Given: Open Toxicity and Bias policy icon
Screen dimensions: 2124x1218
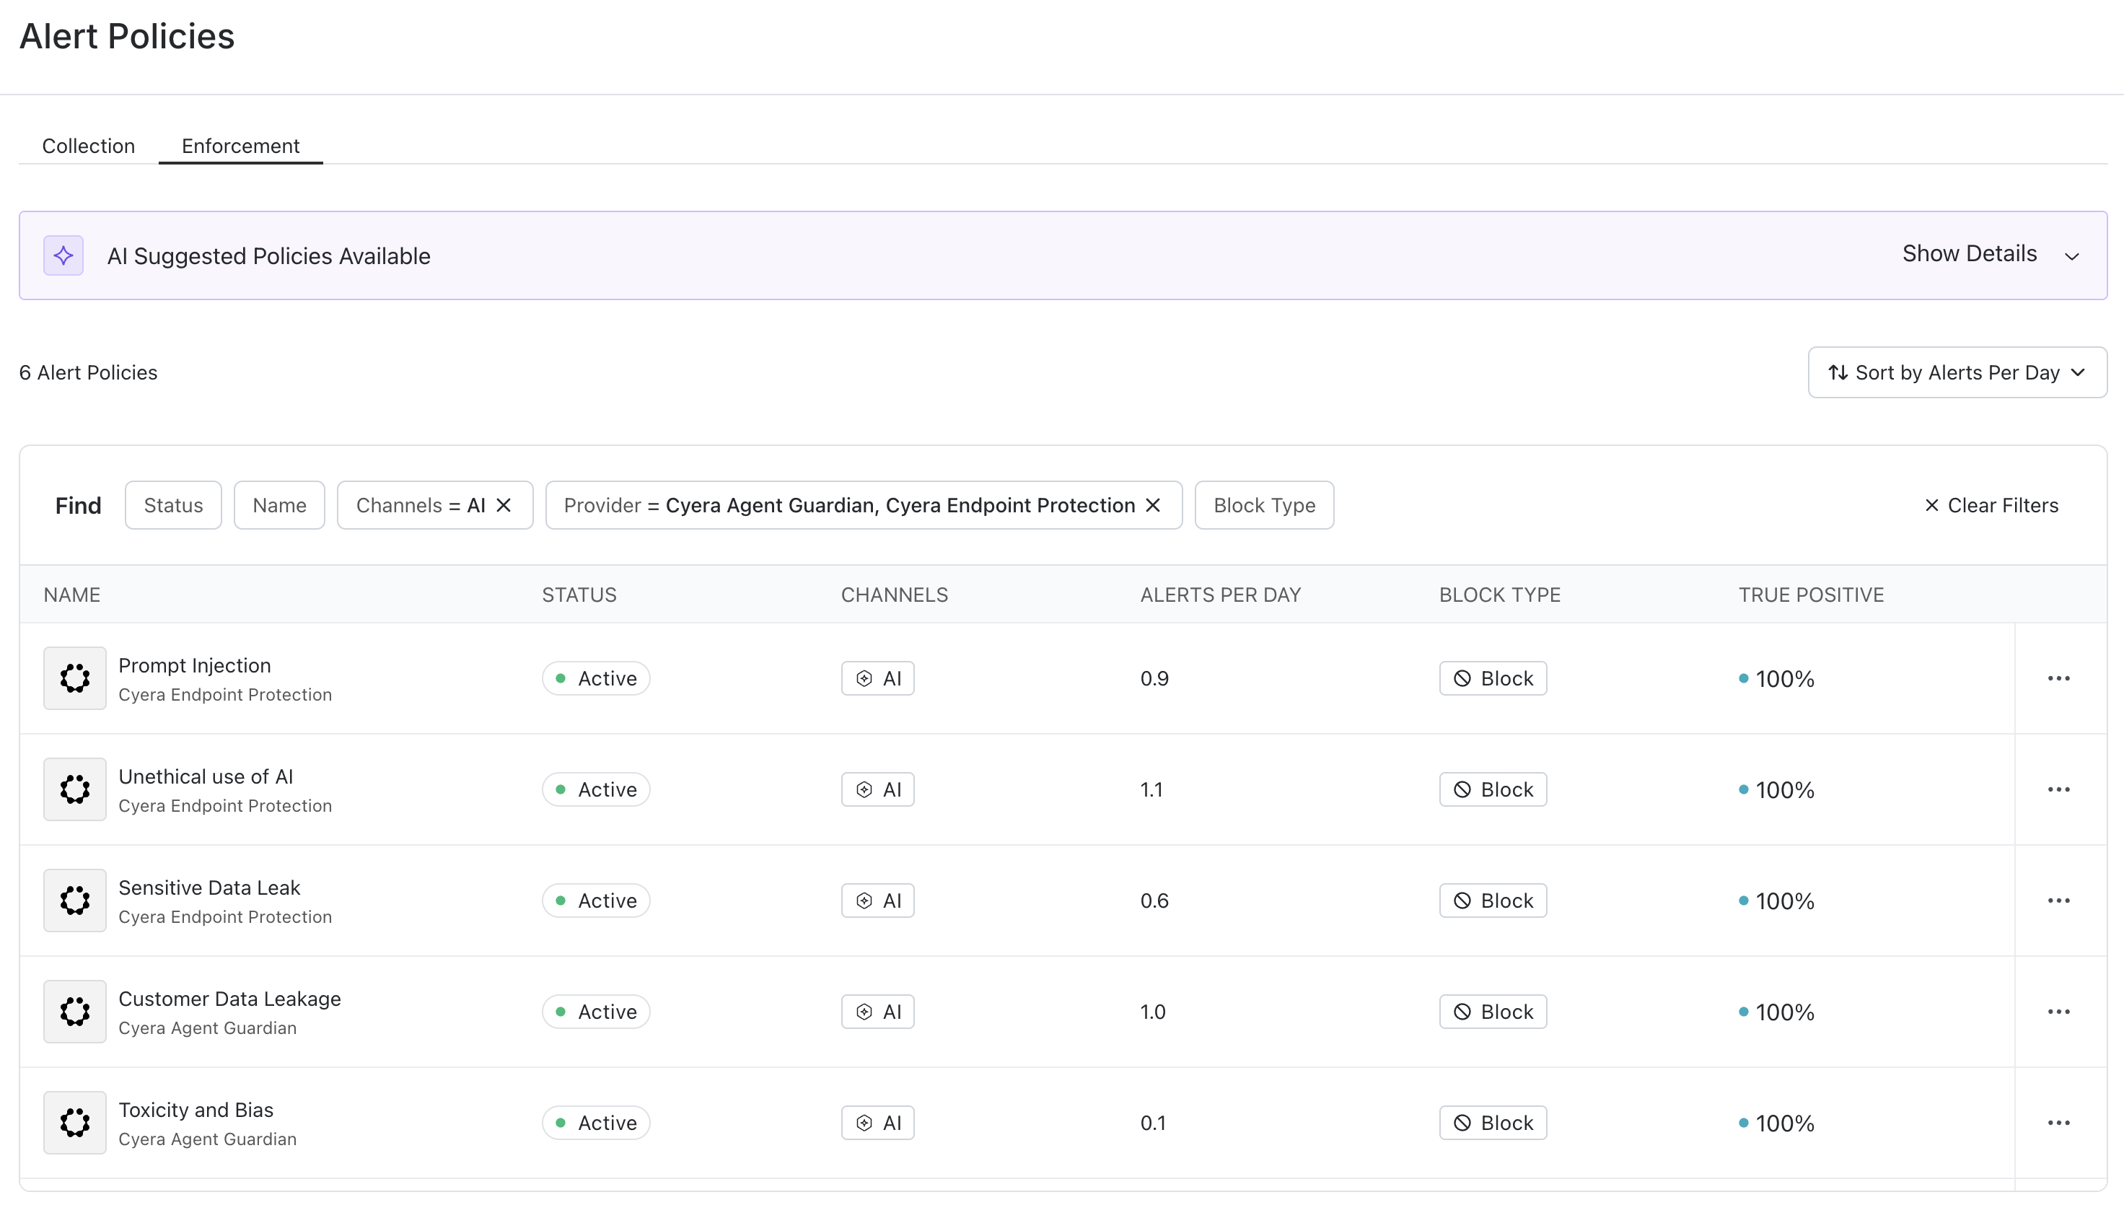Looking at the screenshot, I should click(x=75, y=1123).
